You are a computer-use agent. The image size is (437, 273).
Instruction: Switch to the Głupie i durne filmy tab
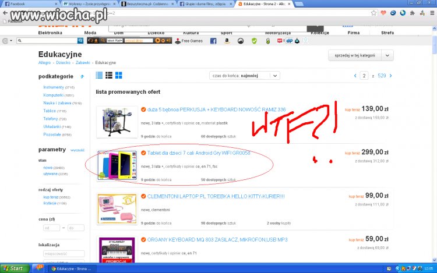[206, 4]
